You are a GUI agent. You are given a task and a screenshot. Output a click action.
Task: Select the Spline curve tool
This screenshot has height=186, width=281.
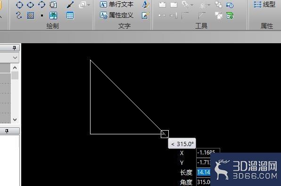(19, 15)
